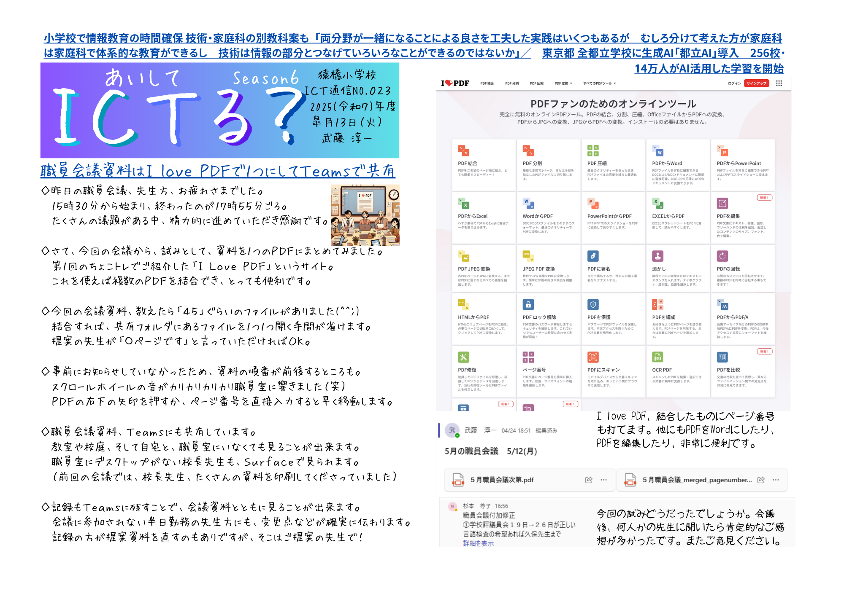Select the PDFからWord converter icon
Viewport: 844px width, 596px height.
pos(657,150)
